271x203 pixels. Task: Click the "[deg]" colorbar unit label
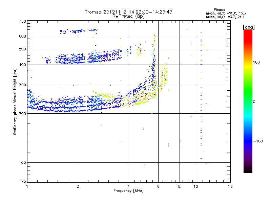pyautogui.click(x=249, y=27)
